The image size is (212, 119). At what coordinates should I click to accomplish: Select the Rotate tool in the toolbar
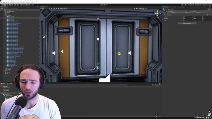coord(7,5)
